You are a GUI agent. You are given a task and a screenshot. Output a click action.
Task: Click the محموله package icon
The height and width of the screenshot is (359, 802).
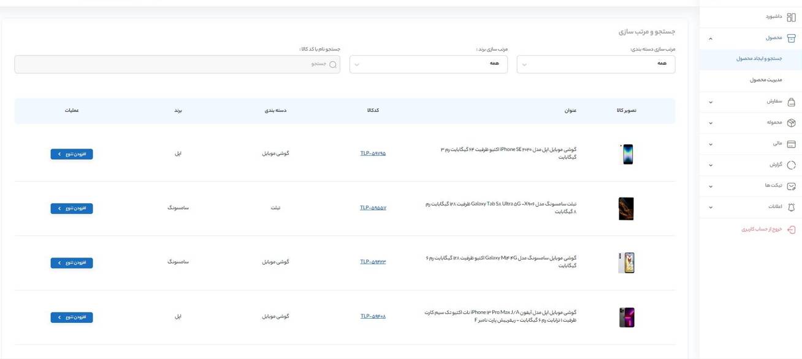pyautogui.click(x=791, y=123)
